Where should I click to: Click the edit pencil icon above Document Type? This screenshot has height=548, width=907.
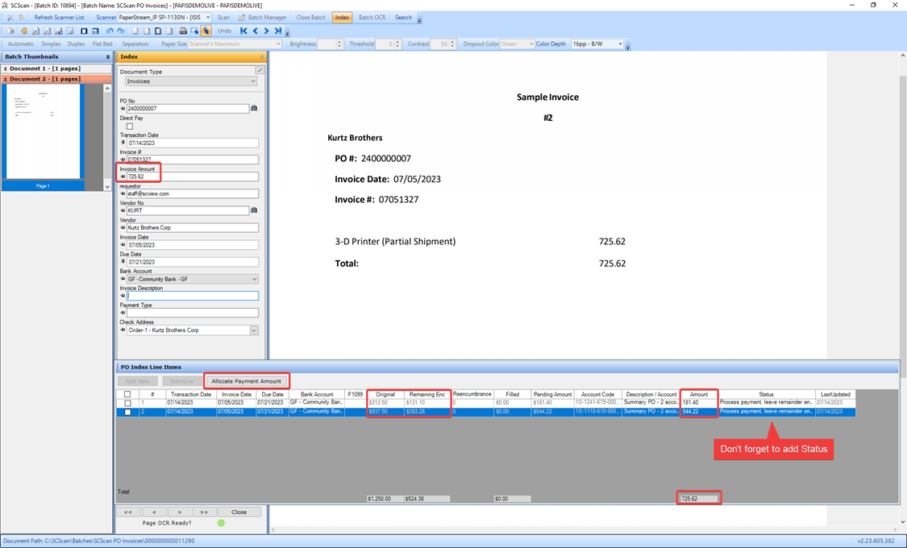(x=260, y=71)
